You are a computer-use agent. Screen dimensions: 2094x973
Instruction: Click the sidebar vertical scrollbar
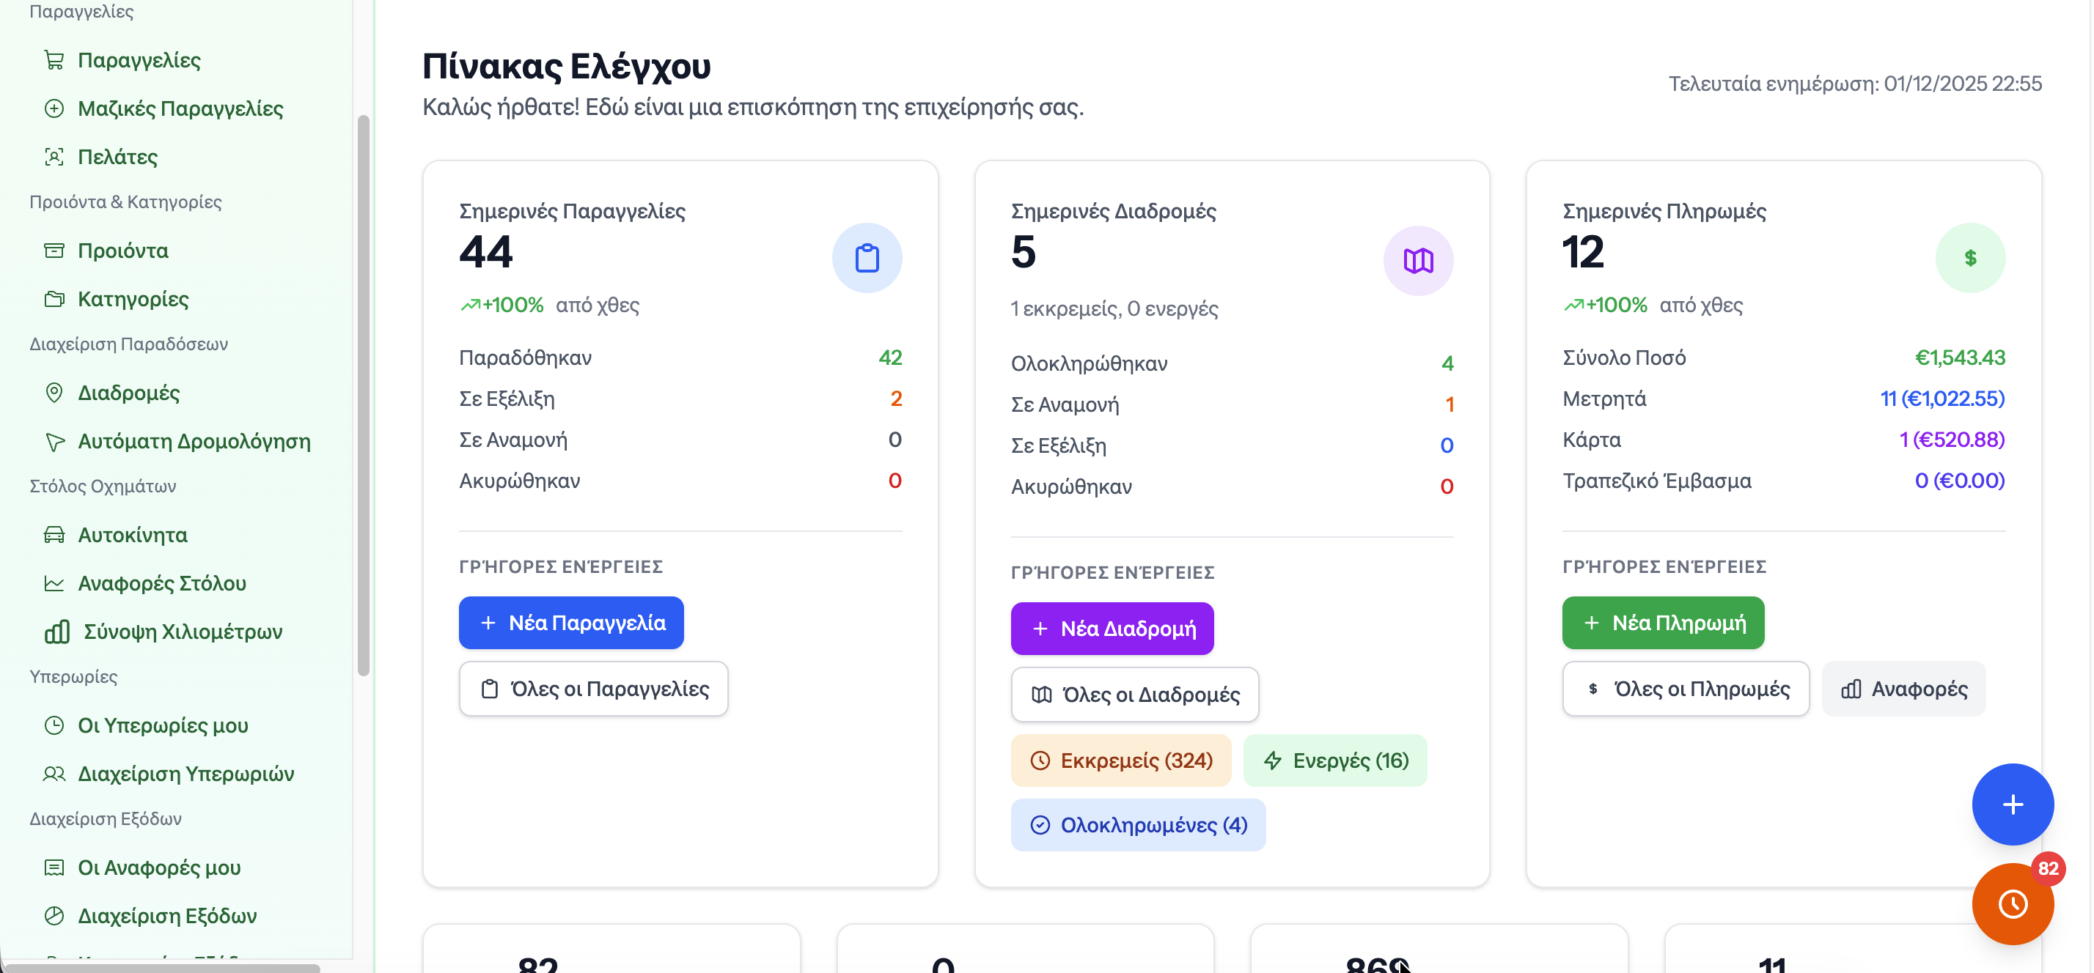pos(364,395)
